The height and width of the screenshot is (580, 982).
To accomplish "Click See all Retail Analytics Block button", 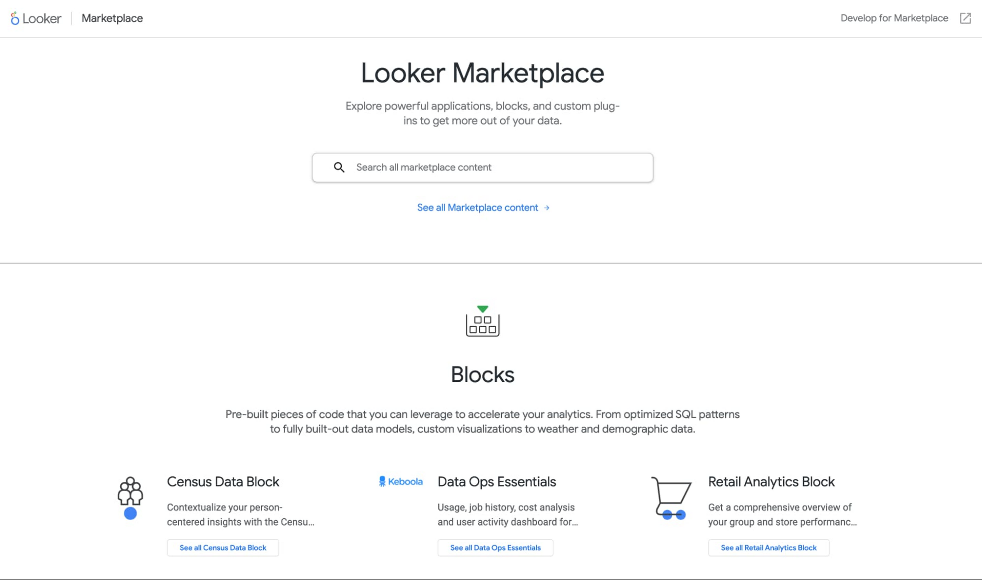I will (768, 548).
